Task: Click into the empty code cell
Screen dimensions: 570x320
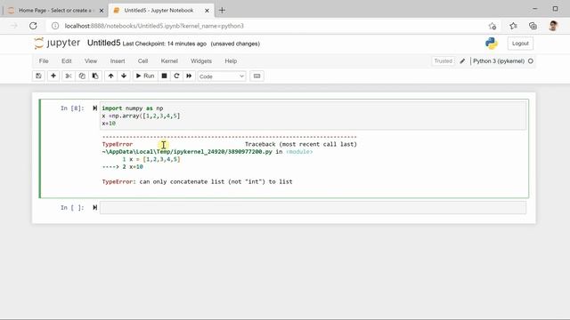Action: click(x=313, y=207)
